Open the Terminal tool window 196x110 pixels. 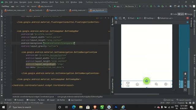click(x=31, y=100)
